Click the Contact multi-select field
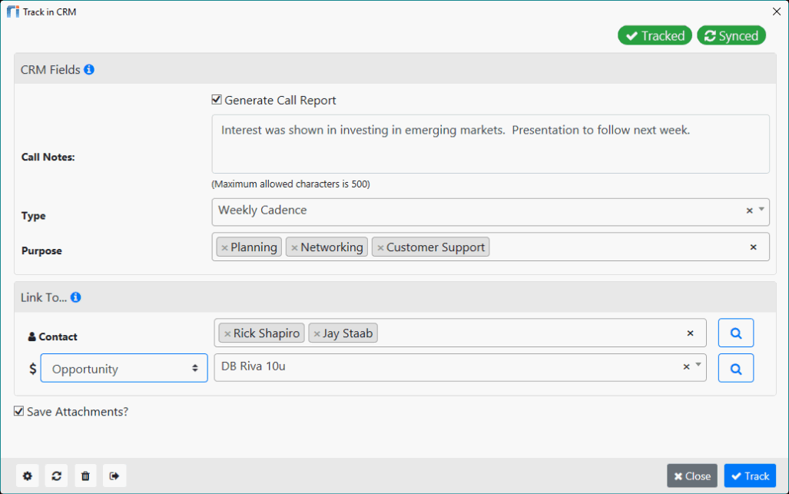 click(460, 333)
